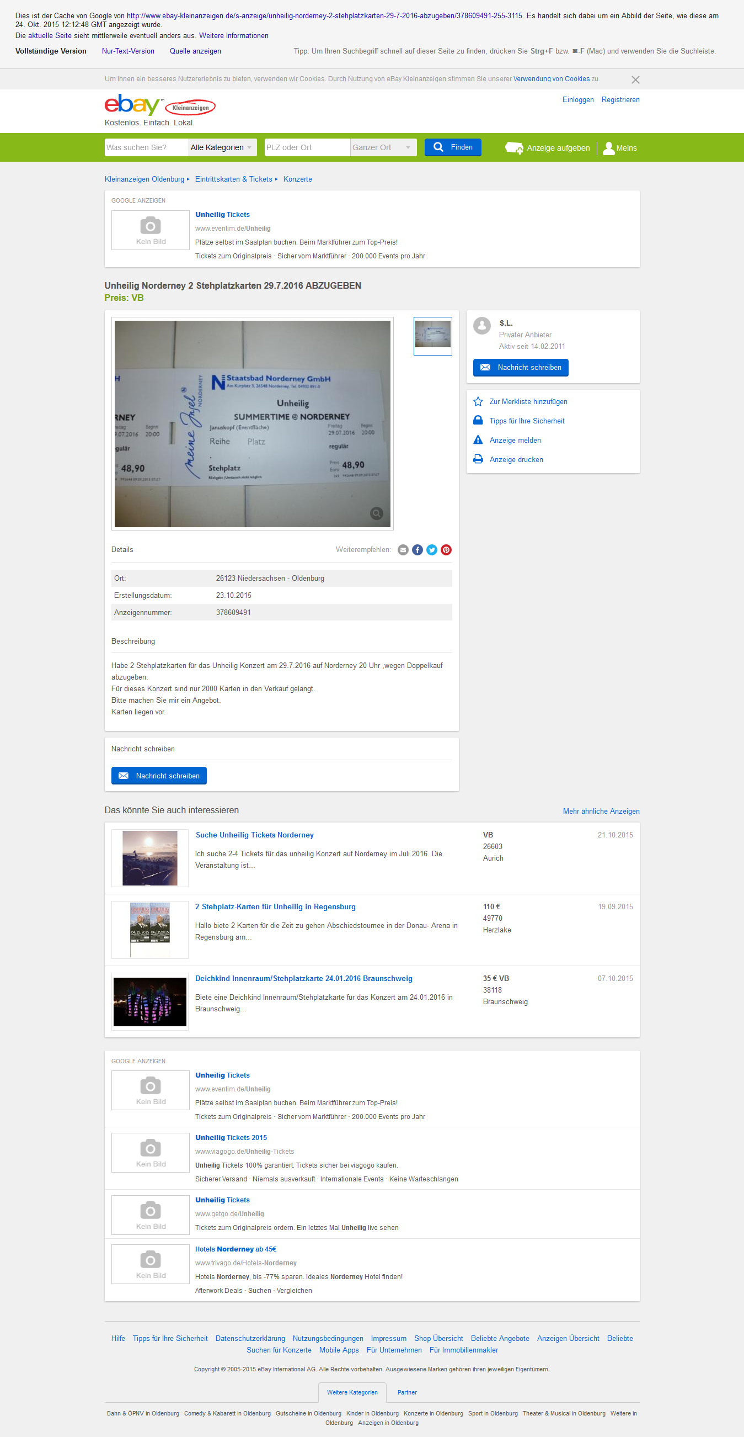Click the eBay Kleinanzeigen logo
Image resolution: width=744 pixels, height=1437 pixels.
(159, 105)
